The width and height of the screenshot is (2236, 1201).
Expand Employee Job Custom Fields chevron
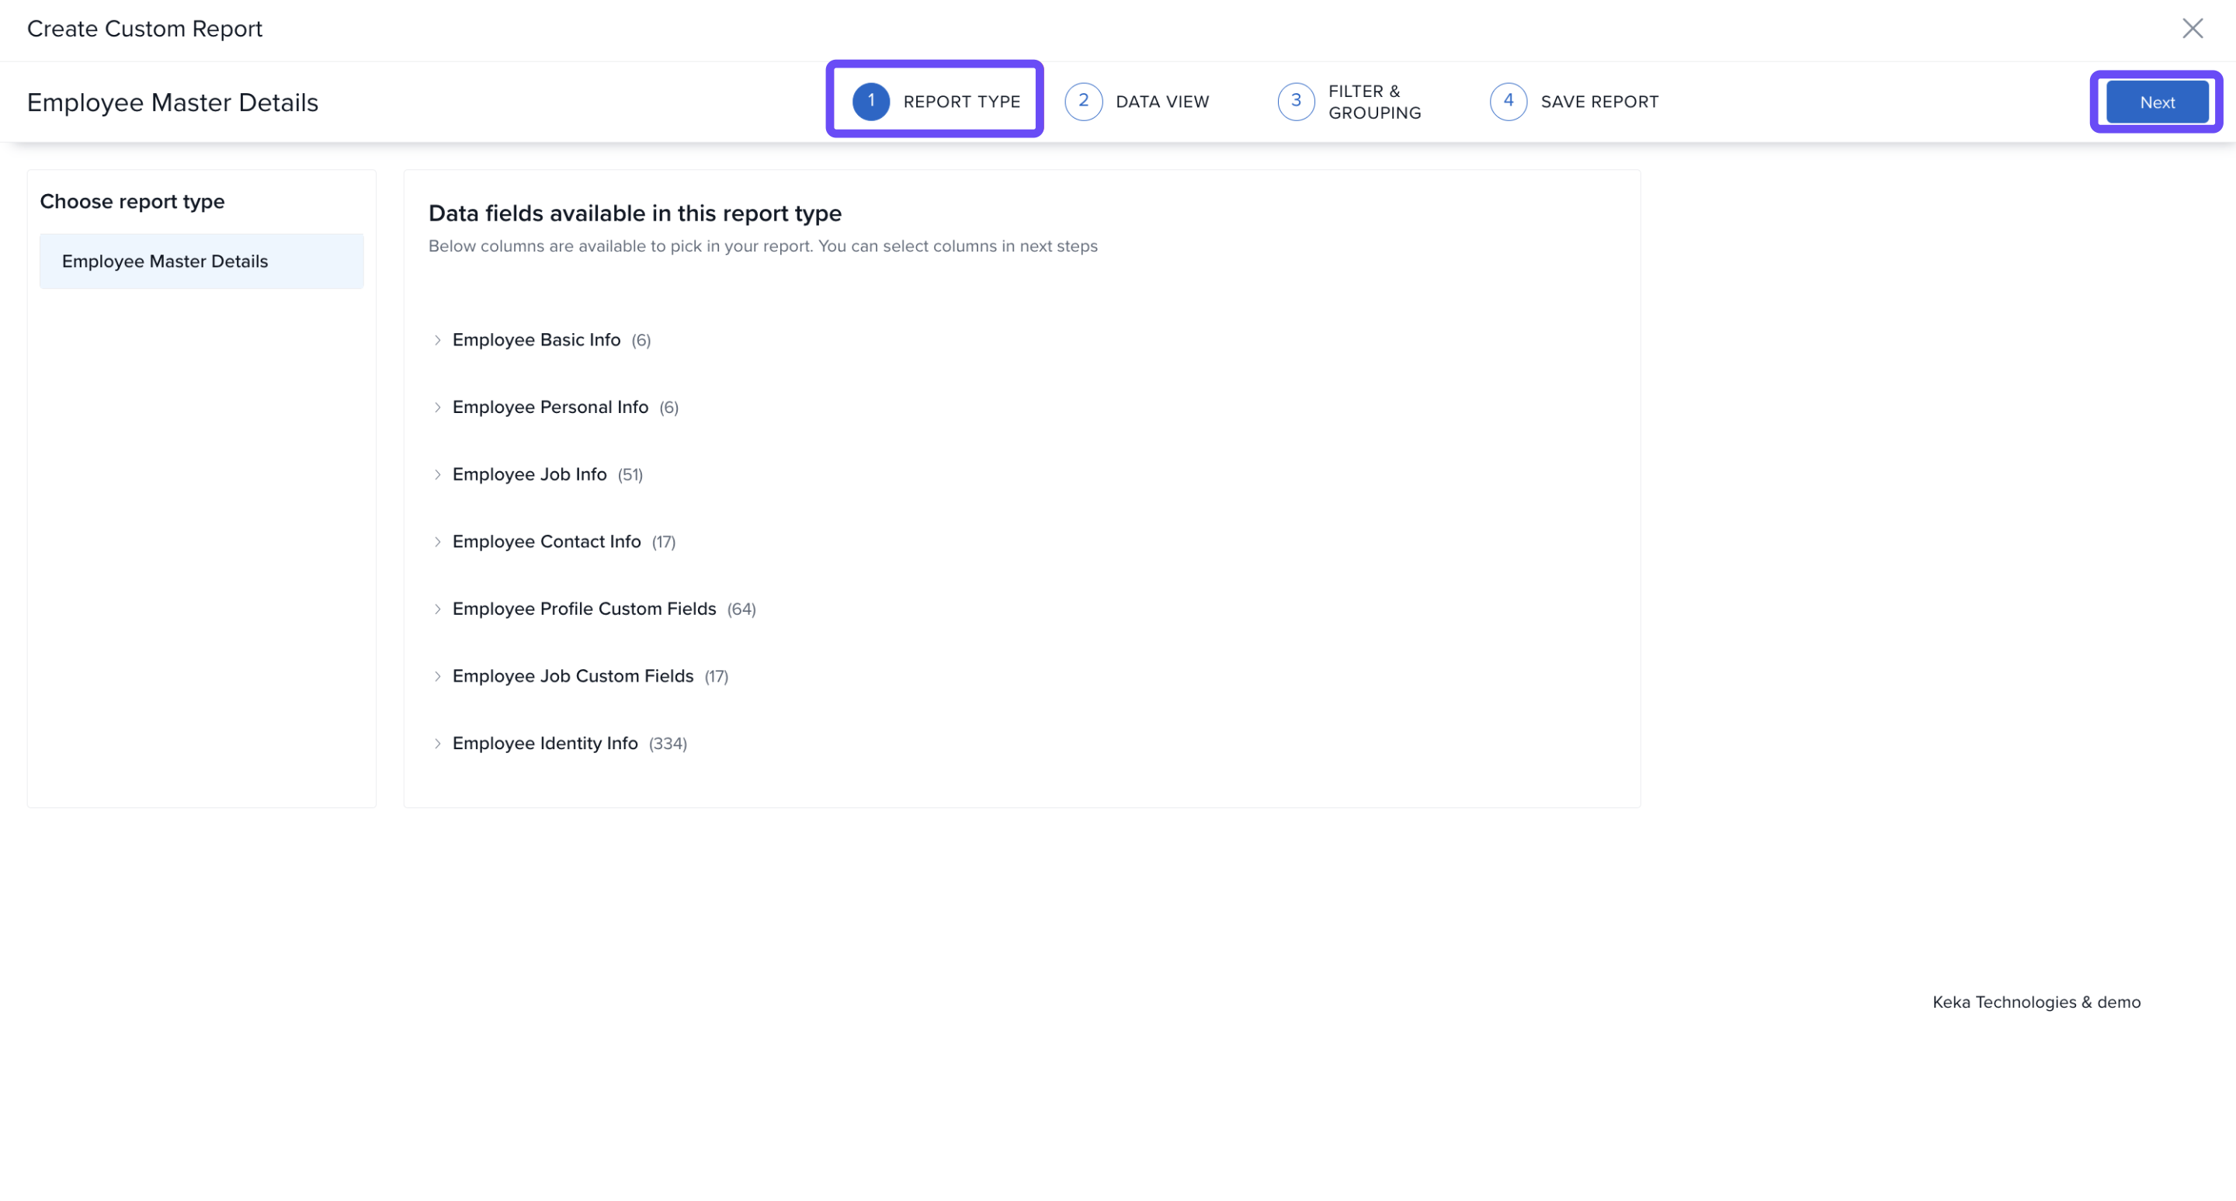tap(437, 676)
